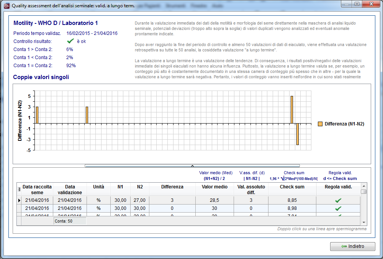Screen dimensions: 383x259
Task: Click the Indietro back button
Action: (x=352, y=246)
